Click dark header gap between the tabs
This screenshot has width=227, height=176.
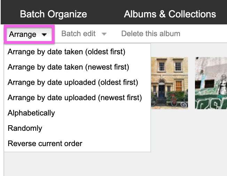(105, 14)
